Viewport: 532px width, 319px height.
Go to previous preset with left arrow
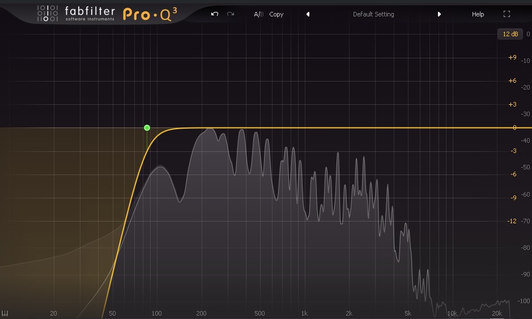tap(308, 14)
